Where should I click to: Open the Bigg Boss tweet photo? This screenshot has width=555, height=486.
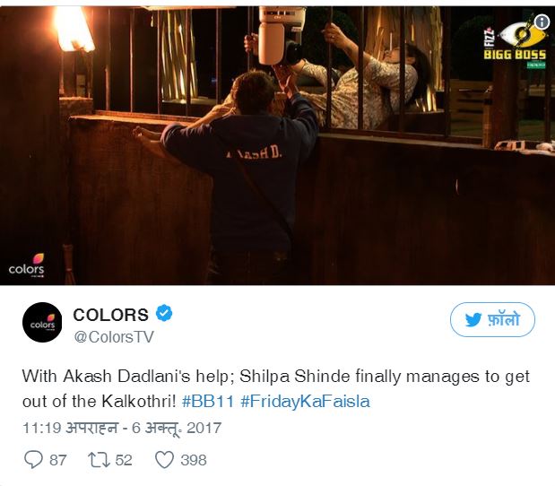pyautogui.click(x=278, y=145)
